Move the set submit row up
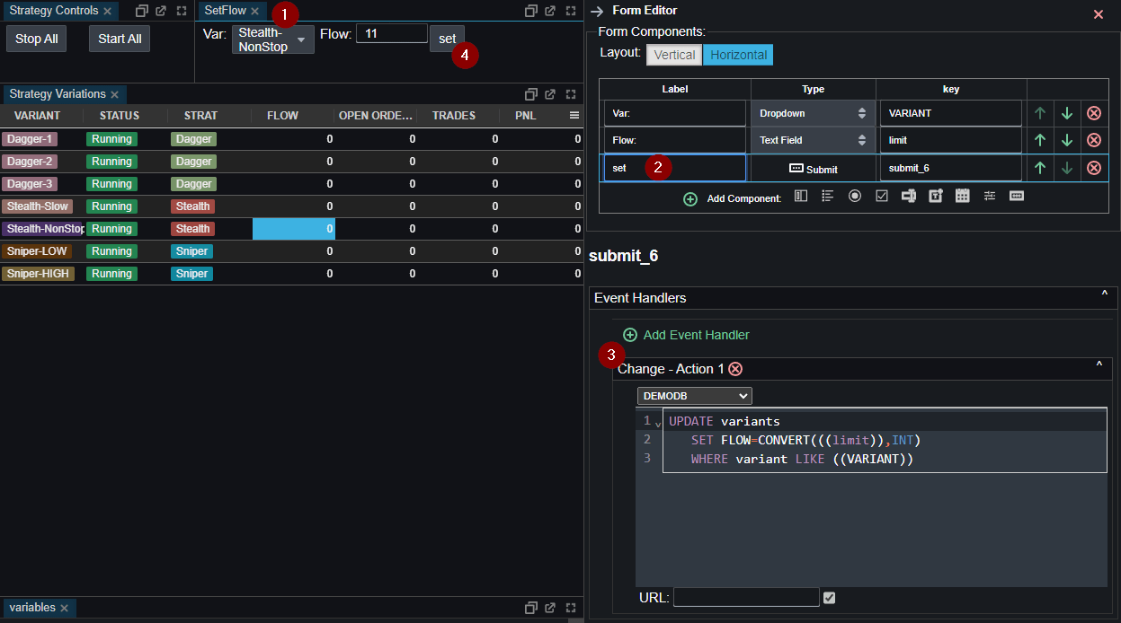Viewport: 1121px width, 623px height. coord(1040,168)
